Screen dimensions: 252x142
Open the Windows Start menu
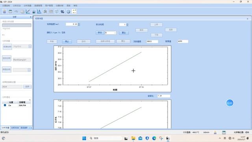tap(84, 138)
